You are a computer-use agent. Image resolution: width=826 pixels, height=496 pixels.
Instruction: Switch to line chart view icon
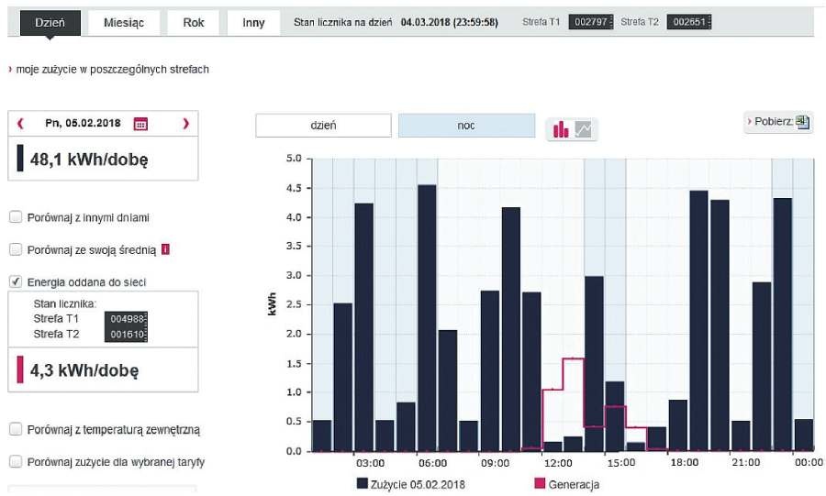click(583, 129)
